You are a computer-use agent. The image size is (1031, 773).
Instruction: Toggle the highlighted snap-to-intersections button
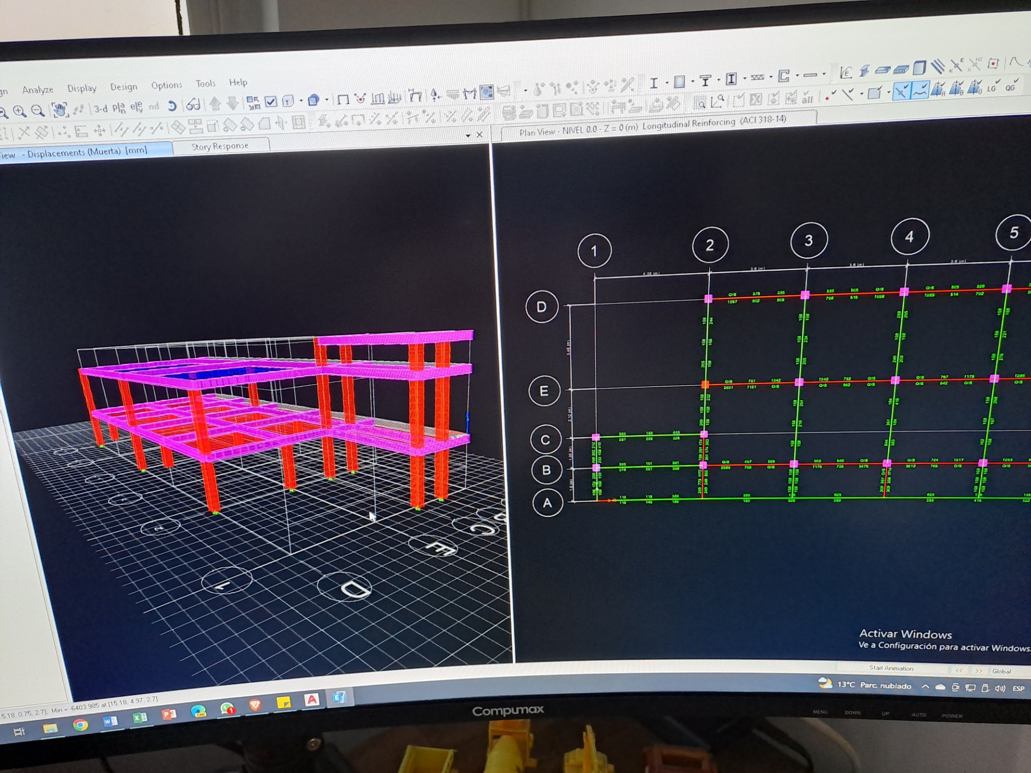click(x=901, y=91)
